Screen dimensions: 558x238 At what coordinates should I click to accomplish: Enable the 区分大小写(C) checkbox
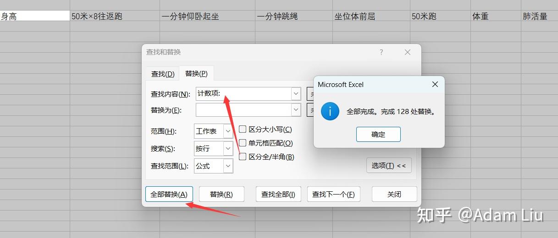click(x=243, y=130)
